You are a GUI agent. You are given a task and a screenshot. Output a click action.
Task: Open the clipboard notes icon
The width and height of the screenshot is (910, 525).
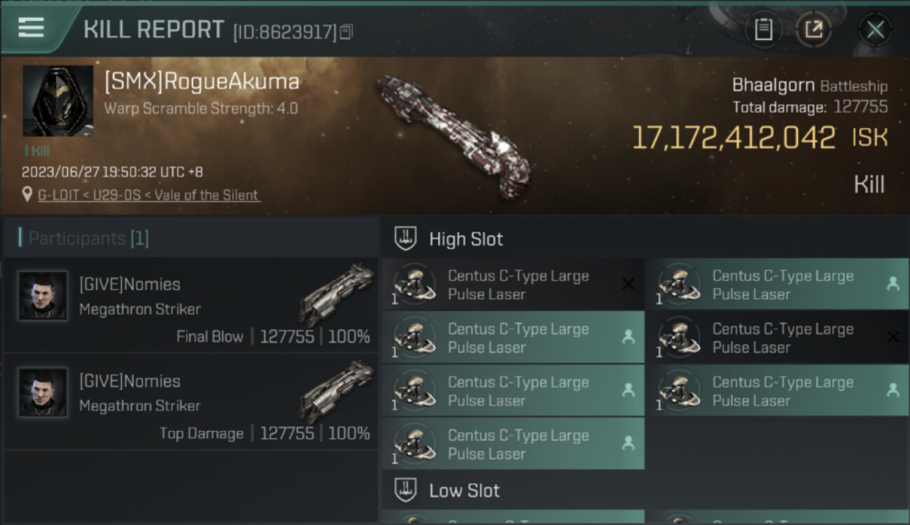pos(763,29)
